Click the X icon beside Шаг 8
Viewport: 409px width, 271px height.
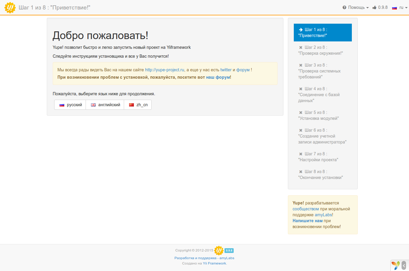301,172
